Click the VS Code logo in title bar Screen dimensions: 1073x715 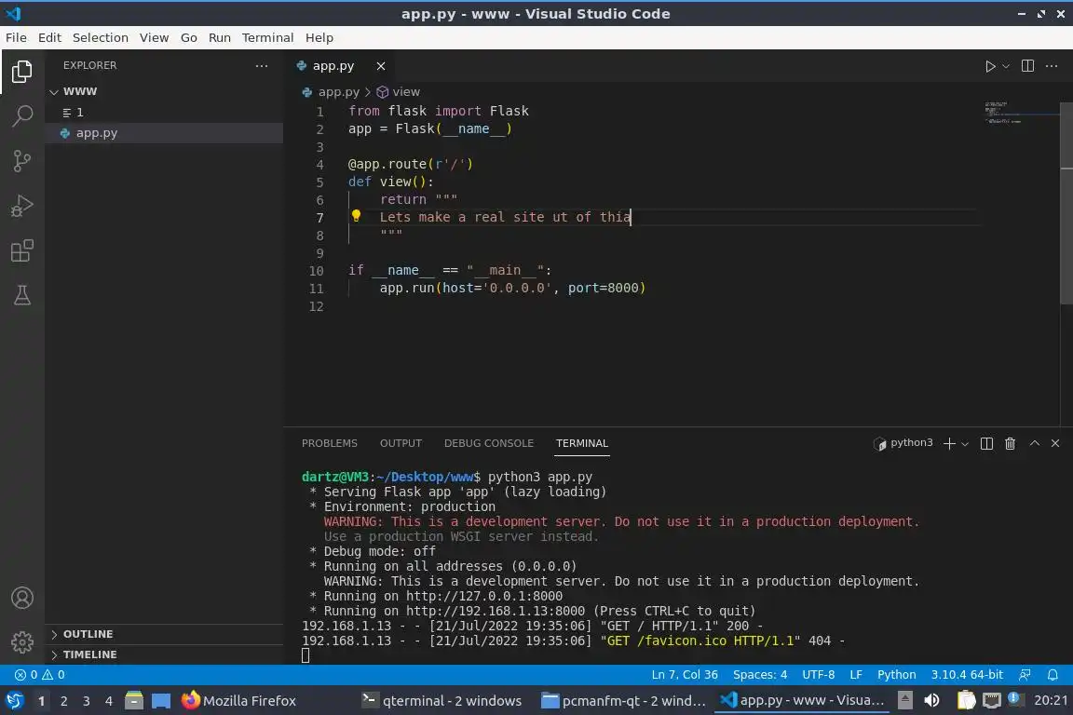pos(13,14)
